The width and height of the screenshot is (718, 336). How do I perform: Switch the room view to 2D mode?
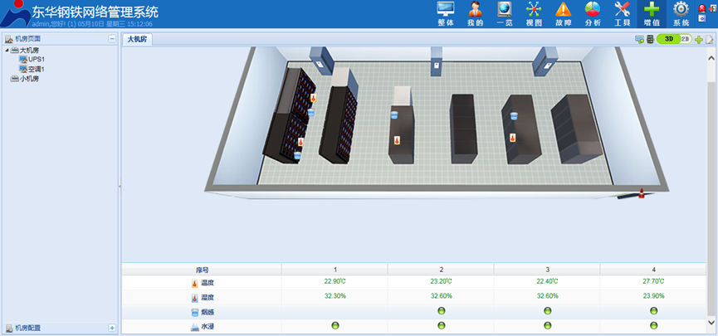(686, 39)
